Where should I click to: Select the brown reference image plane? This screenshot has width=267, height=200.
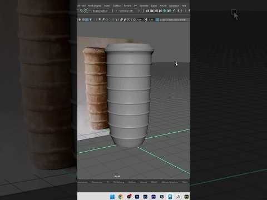pyautogui.click(x=96, y=89)
